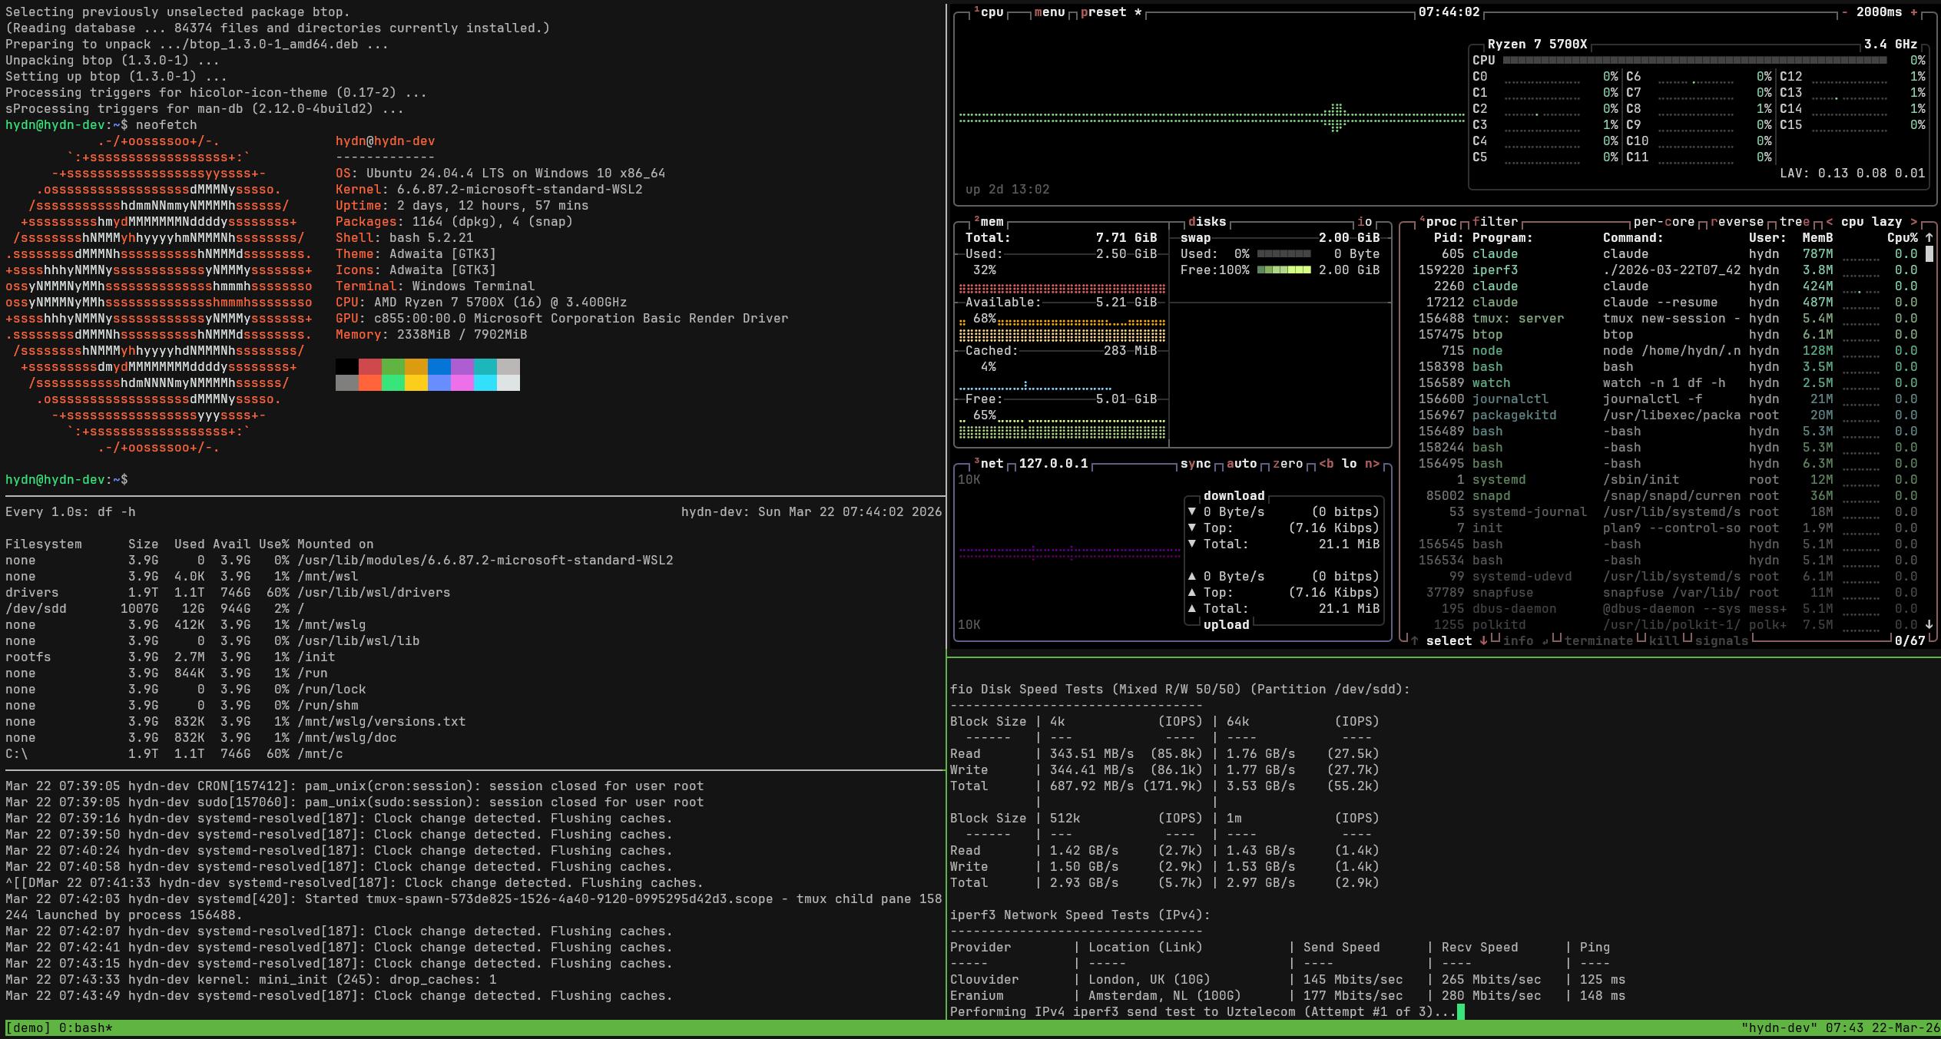Toggle per-core process CPU usage
Image resolution: width=1941 pixels, height=1039 pixels.
coord(1664,222)
